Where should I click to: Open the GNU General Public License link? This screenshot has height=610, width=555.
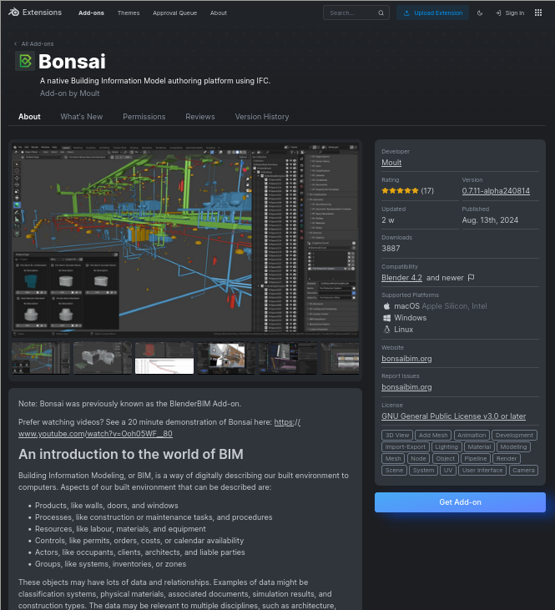pos(453,416)
